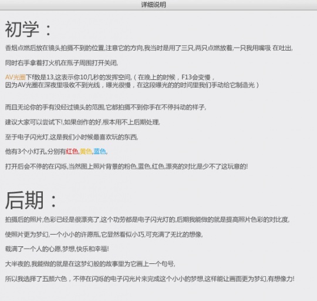Viewport: 317px width, 301px height.
Task: Click the text F13会变慢
Action: pos(196,77)
